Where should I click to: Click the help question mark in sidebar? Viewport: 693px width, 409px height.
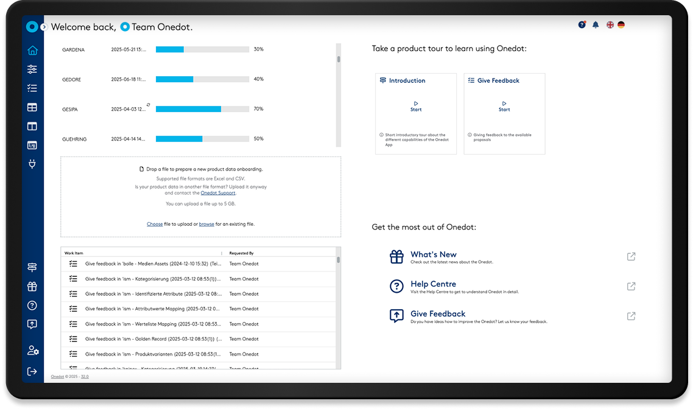tap(32, 305)
